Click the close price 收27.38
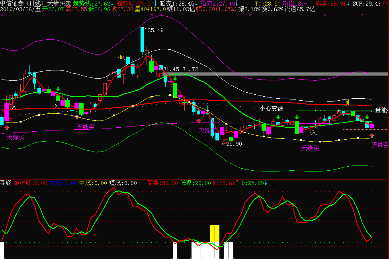This screenshot has width=389, height=259. [x=123, y=10]
